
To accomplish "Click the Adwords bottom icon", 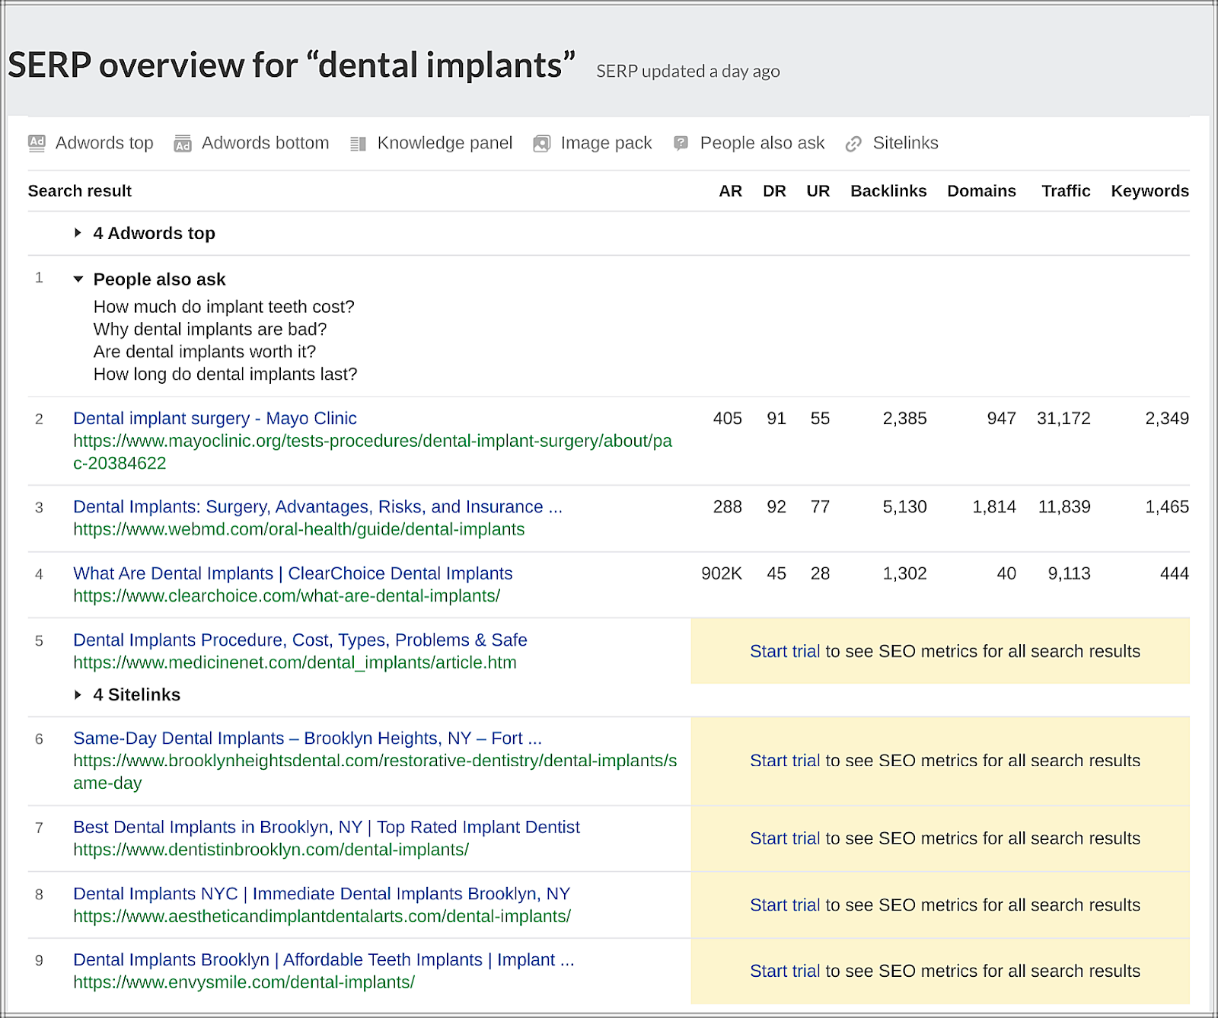I will pyautogui.click(x=183, y=144).
